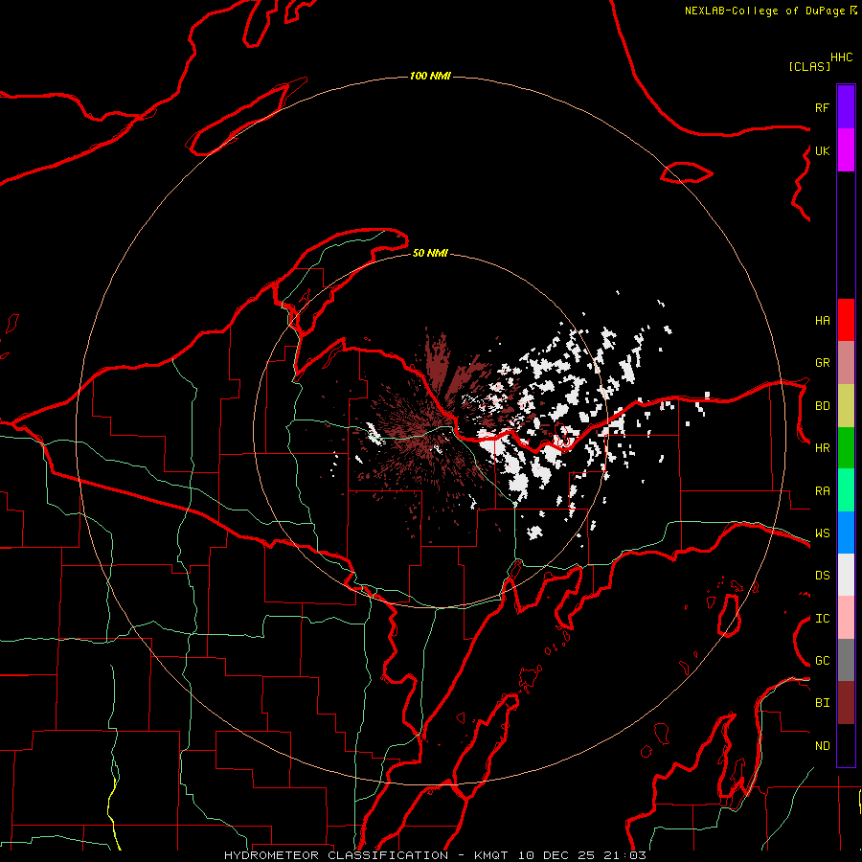Click the GR legend label
The width and height of the screenshot is (862, 862).
pos(822,363)
